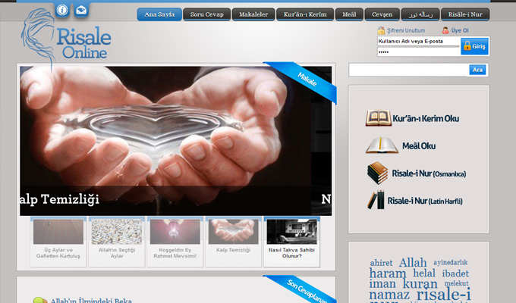Click the ayinedarlık tag

click(450, 262)
